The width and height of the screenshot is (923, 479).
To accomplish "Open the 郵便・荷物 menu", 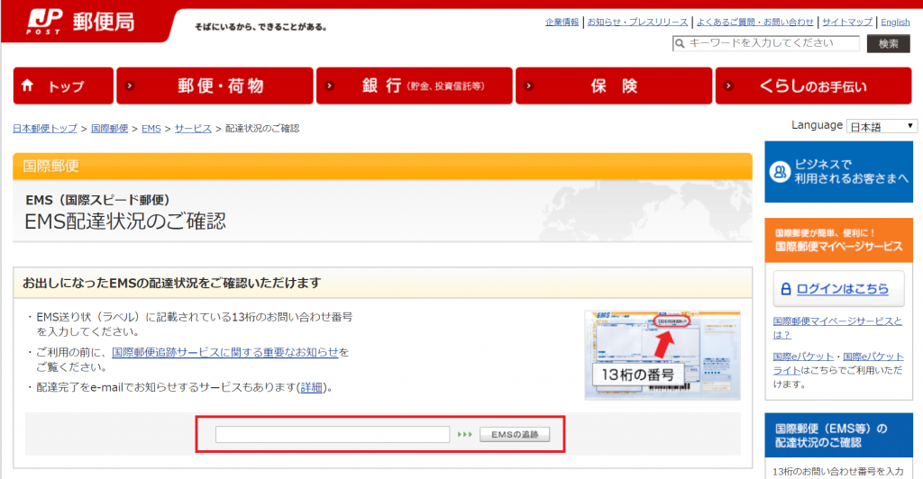I will [215, 86].
